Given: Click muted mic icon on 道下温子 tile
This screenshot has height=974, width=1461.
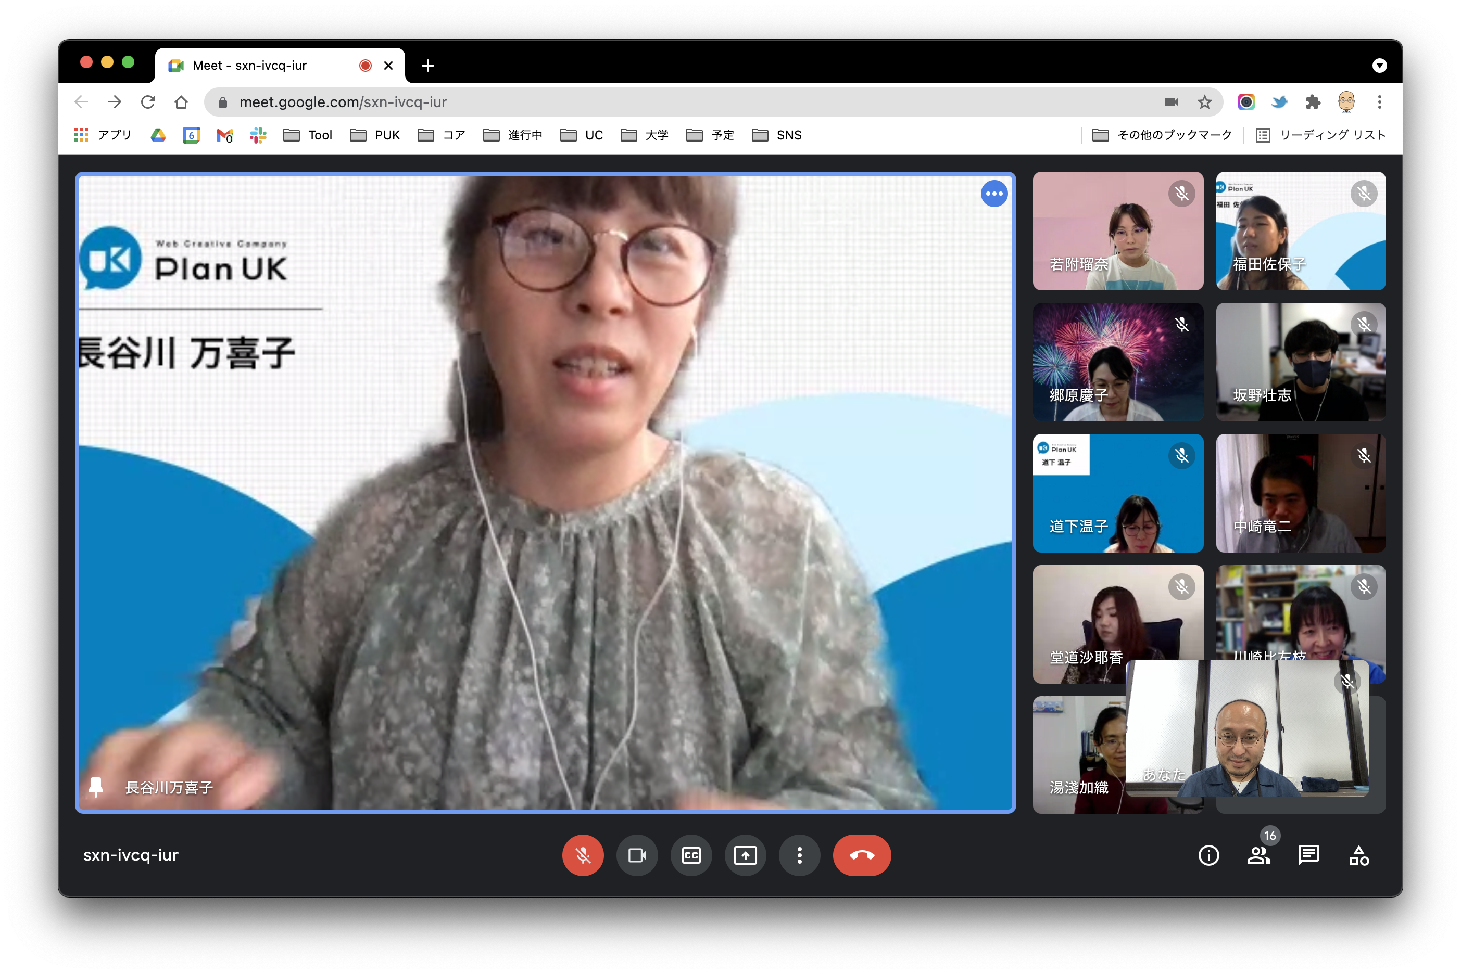Looking at the screenshot, I should pos(1181,456).
